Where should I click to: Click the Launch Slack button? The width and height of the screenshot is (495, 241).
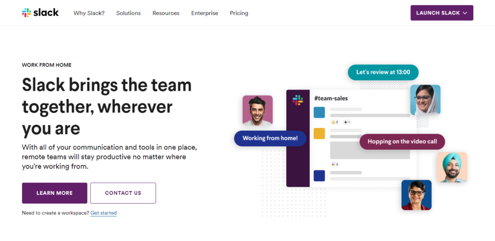click(442, 13)
